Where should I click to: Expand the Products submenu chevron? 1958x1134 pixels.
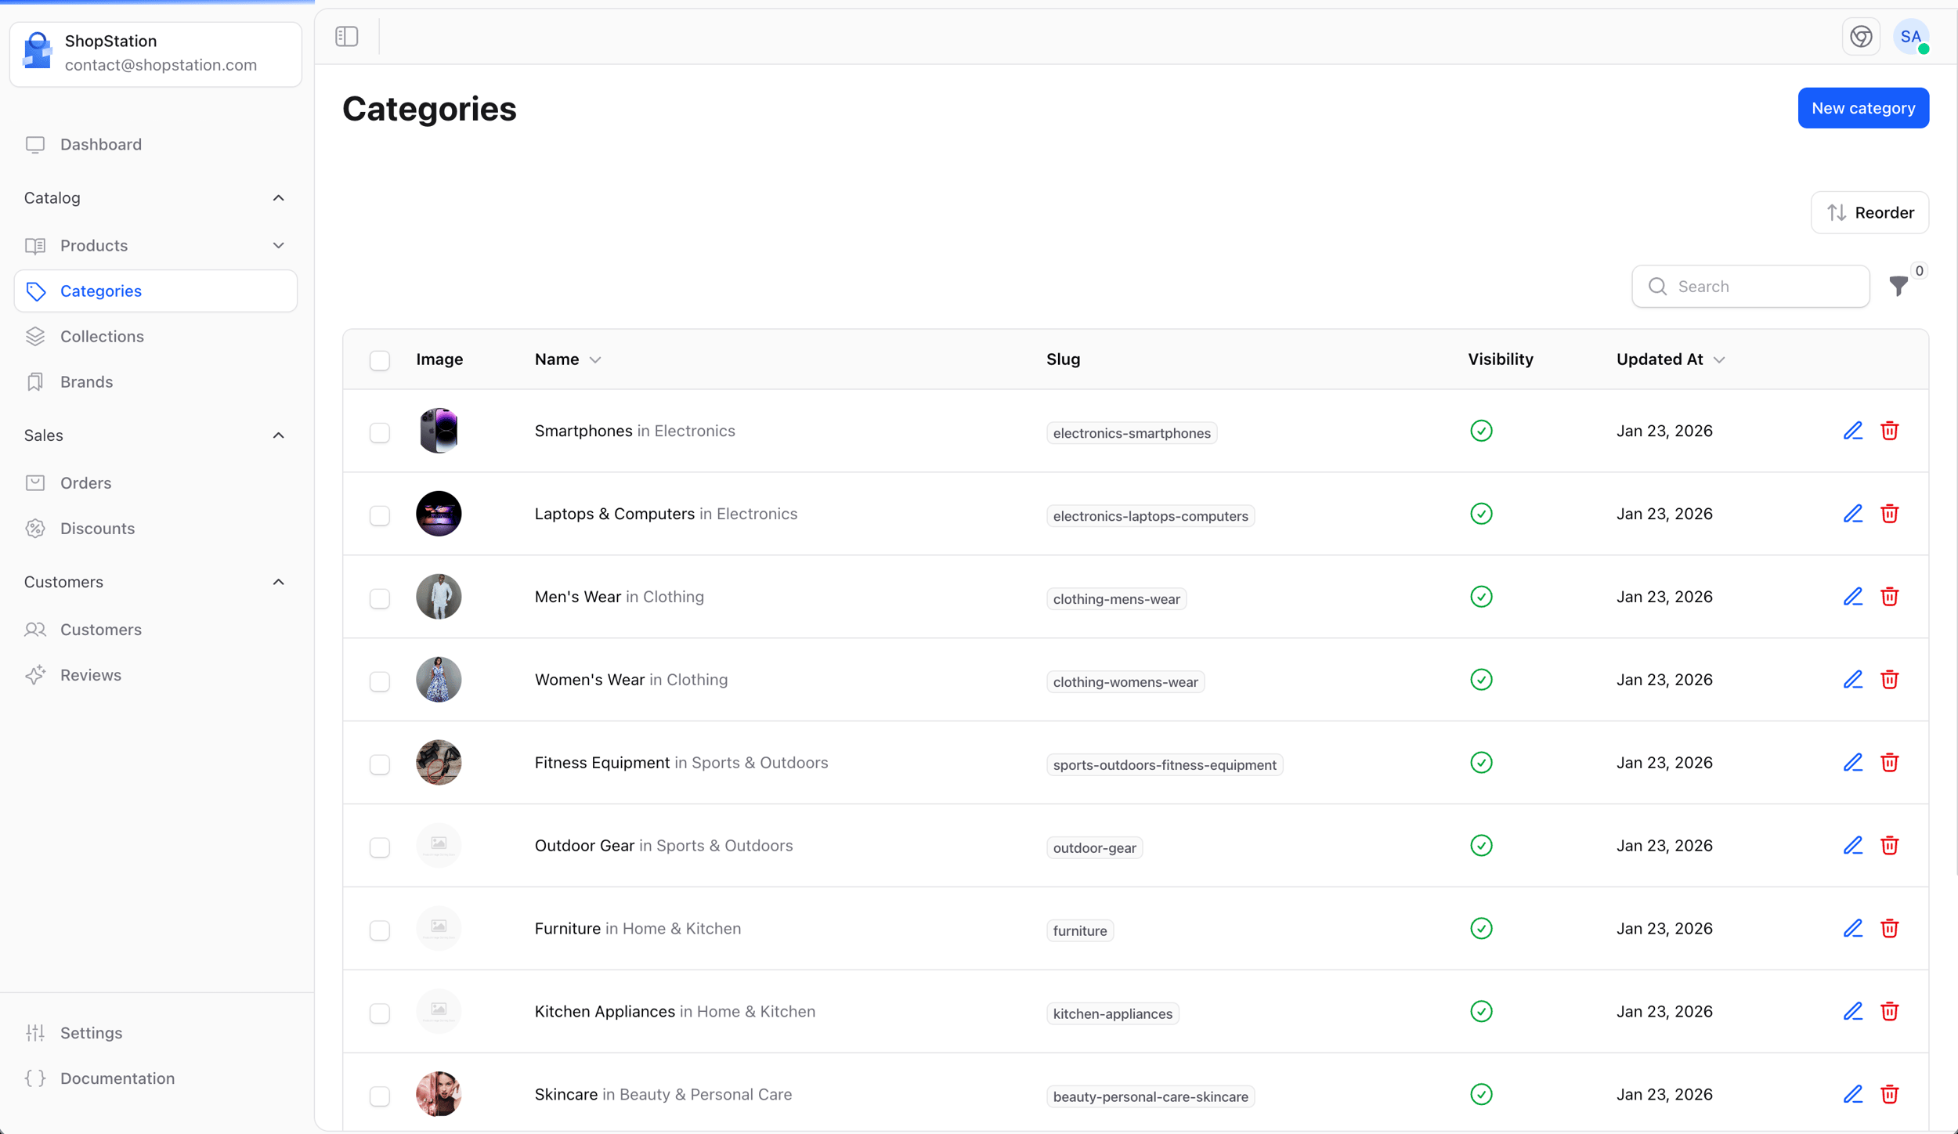click(278, 246)
